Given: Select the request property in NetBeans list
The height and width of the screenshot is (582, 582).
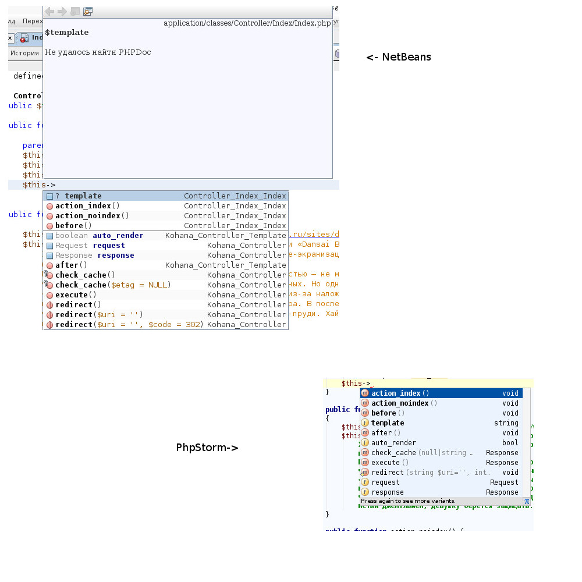Looking at the screenshot, I should point(108,246).
